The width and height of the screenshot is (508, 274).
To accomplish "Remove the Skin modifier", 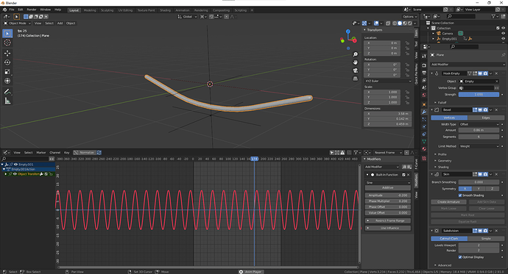I will pos(497,174).
